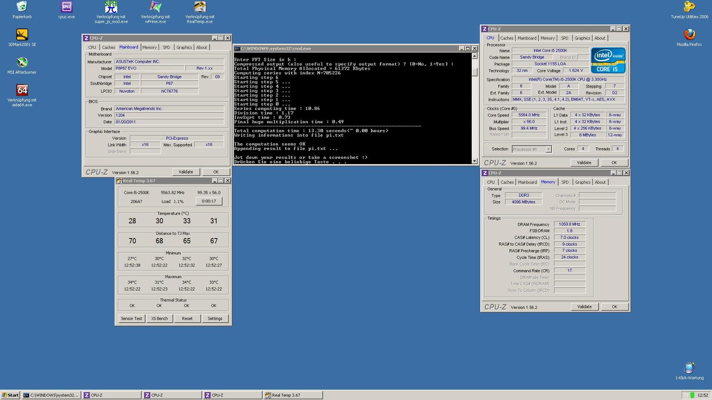Open SPD tab in Memory CPU-Z window
The height and width of the screenshot is (400, 712).
pos(565,182)
